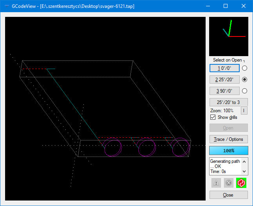Image resolution: width=253 pixels, height=206 pixels.
Task: Select the radio button for view 90°/0°
Action: [245, 91]
